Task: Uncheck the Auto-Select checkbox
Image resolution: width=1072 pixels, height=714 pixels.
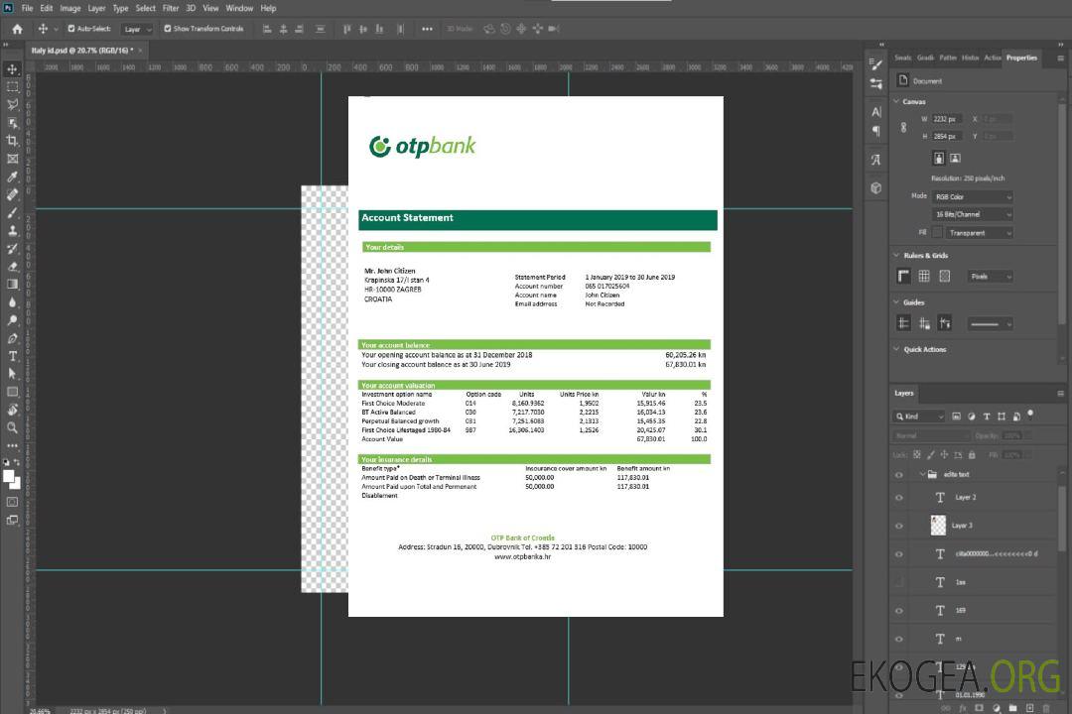Action: [x=71, y=29]
